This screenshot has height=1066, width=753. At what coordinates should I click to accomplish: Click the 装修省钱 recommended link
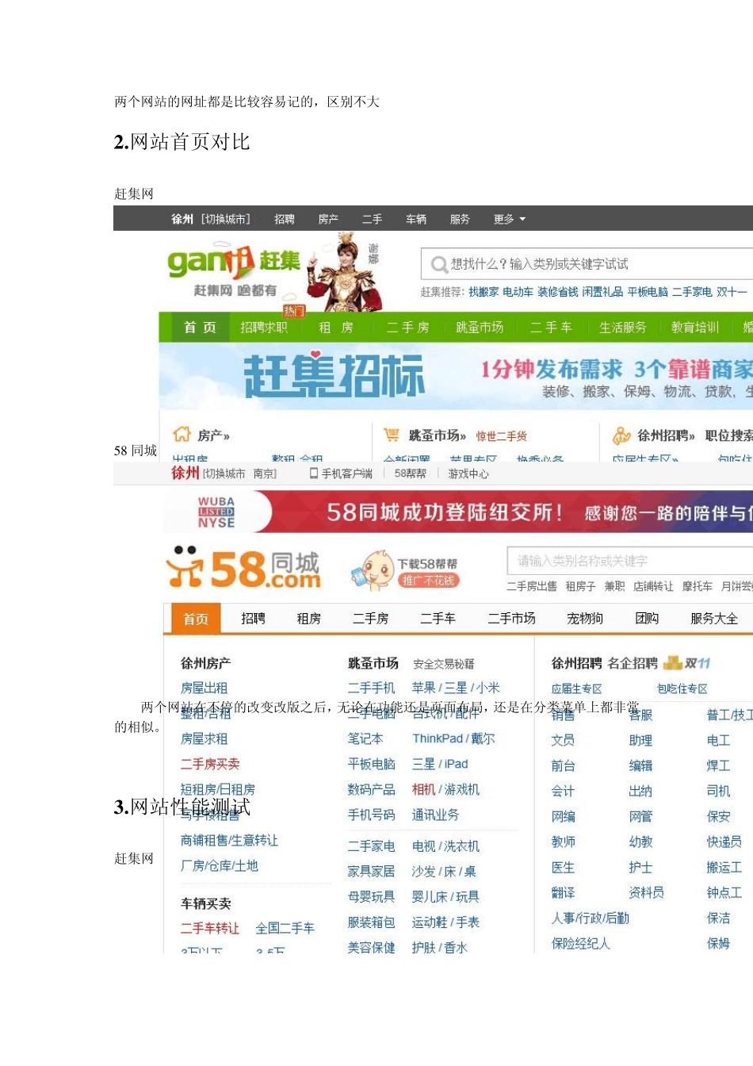click(557, 292)
